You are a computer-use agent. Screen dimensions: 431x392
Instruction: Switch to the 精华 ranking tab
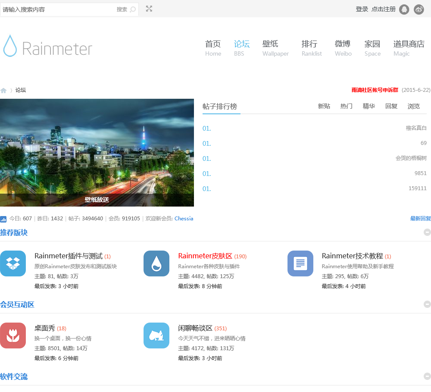click(x=369, y=107)
